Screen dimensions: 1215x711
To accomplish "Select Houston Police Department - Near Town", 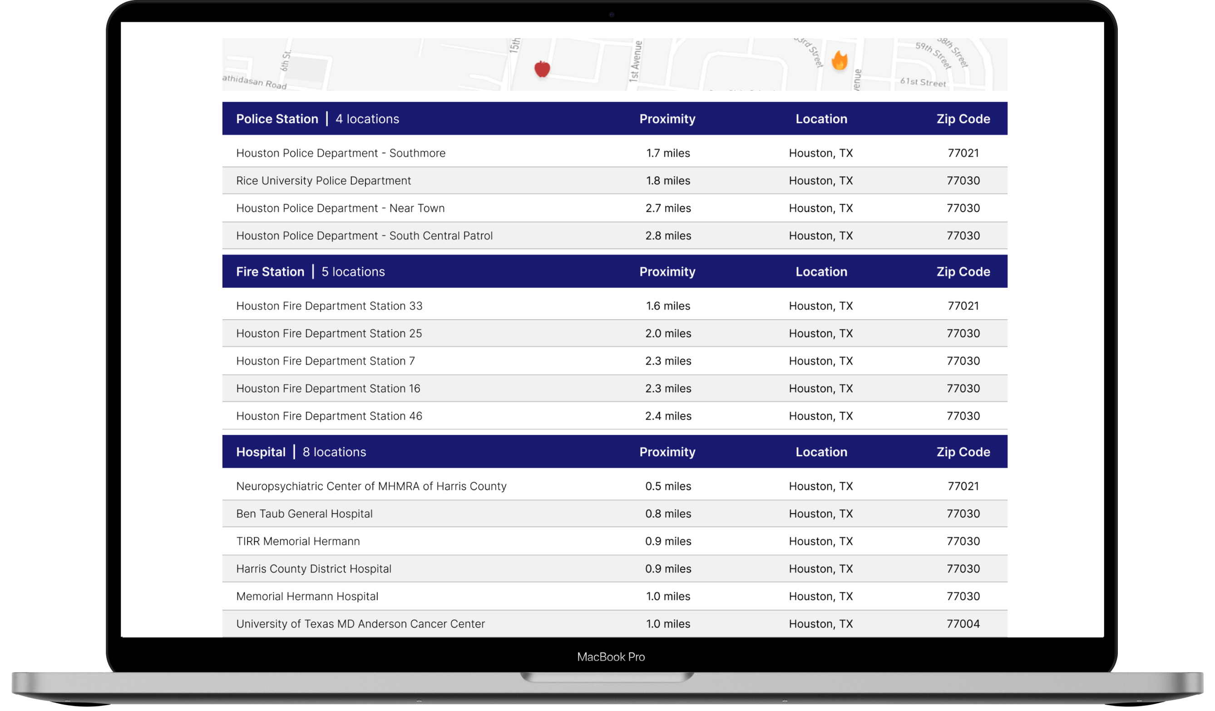I will pyautogui.click(x=614, y=208).
